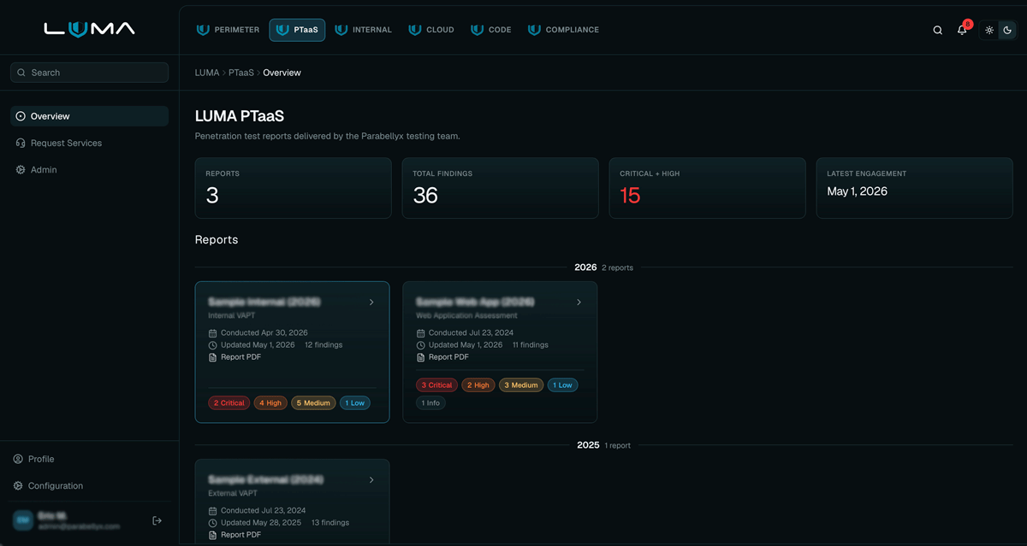Click the gear icon next to Configuration
Image resolution: width=1027 pixels, height=546 pixels.
tap(18, 485)
